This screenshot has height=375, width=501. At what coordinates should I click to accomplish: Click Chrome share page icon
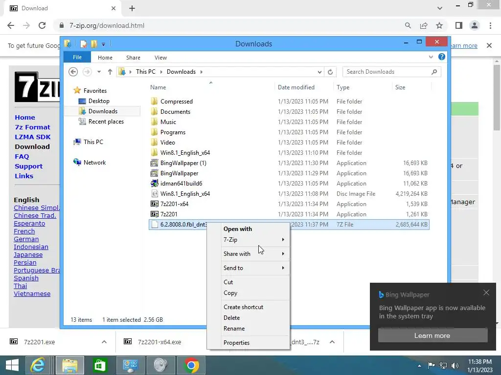click(x=424, y=25)
